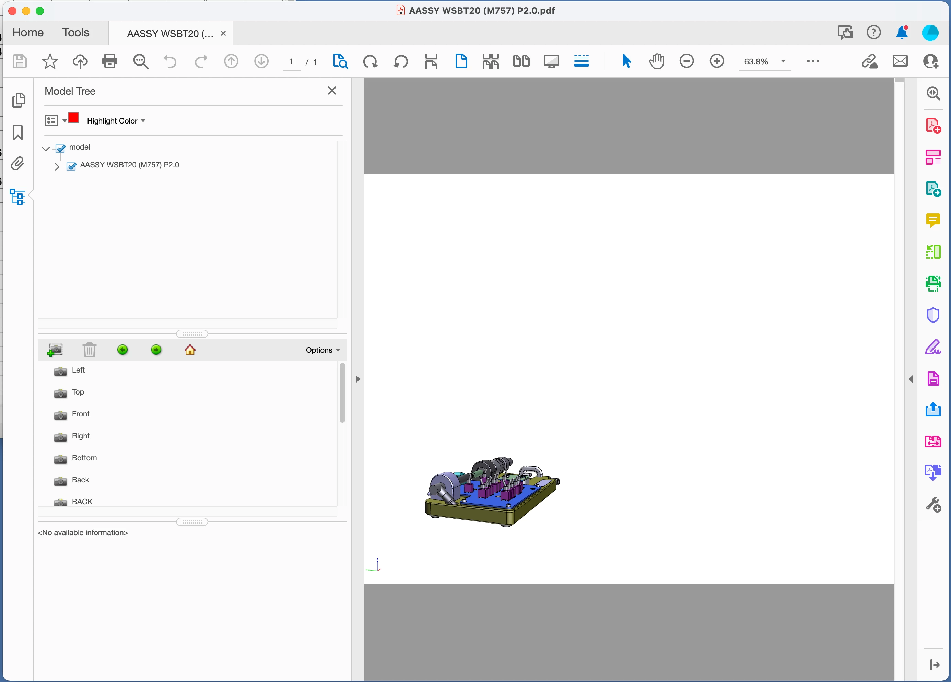
Task: Collapse the model tree root node
Action: pos(46,149)
